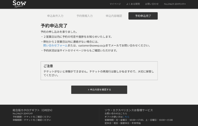Image resolution: width=198 pixels, height=126 pixels.
Task: Select the 申込内容確認 step tab
Action: pyautogui.click(x=114, y=16)
